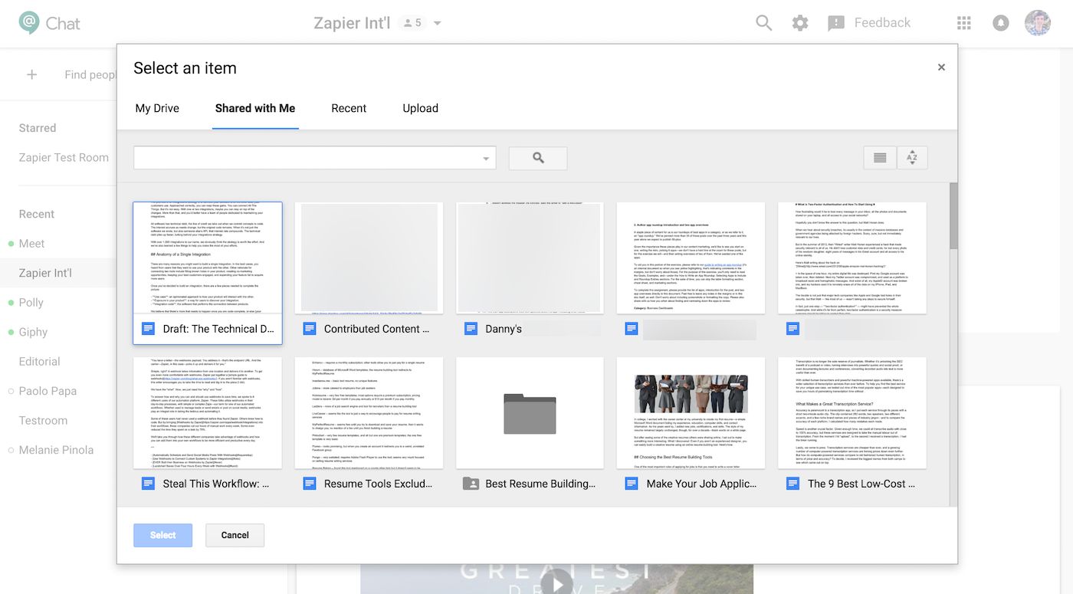Click in the Drive search input field

point(307,158)
